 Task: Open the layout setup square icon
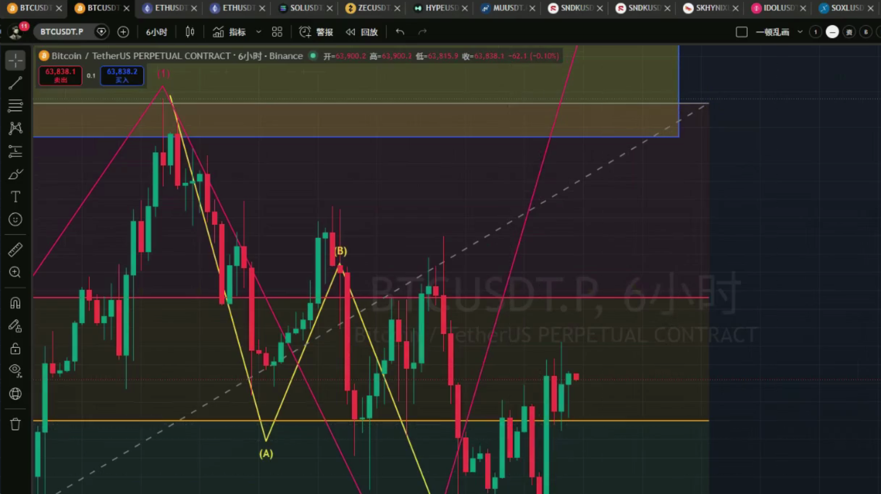(x=741, y=32)
